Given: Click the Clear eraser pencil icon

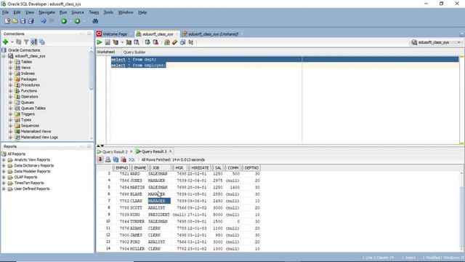Looking at the screenshot, I should coord(174,42).
